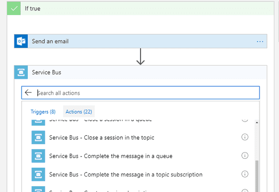Viewport: 279px width, 192px height.
Task: Switch to the Actions (22) tab
Action: pos(79,111)
